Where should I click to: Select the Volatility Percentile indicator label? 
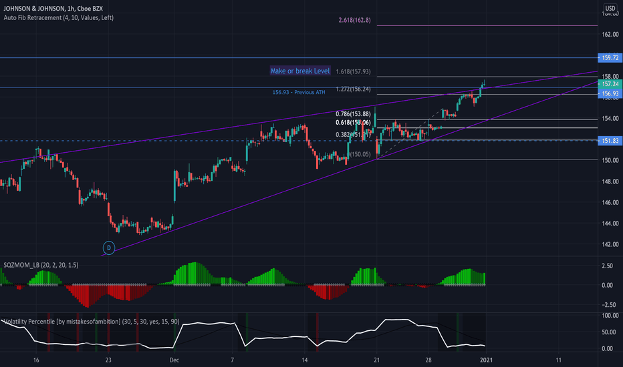(92, 322)
